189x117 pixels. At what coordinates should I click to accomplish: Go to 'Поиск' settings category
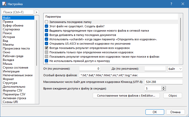pyautogui.click(x=18, y=33)
